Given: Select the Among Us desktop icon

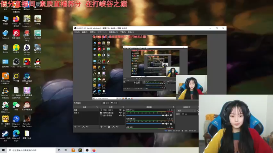Looking at the screenshot, I should coord(27,63).
